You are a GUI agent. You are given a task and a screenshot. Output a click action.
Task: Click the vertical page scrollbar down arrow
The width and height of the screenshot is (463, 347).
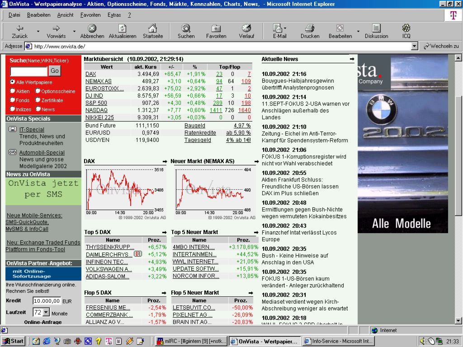[x=458, y=320]
